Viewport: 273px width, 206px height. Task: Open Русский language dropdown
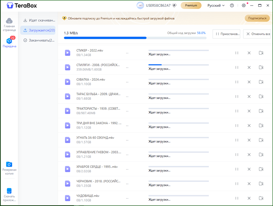pos(216,6)
